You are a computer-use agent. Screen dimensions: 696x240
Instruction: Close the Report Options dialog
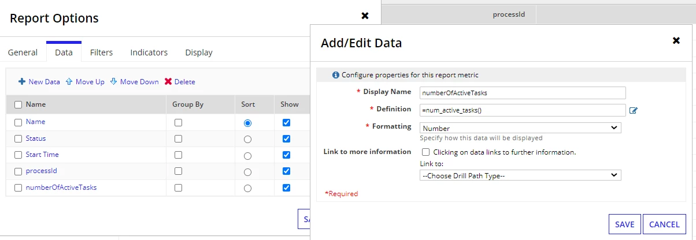coord(365,16)
